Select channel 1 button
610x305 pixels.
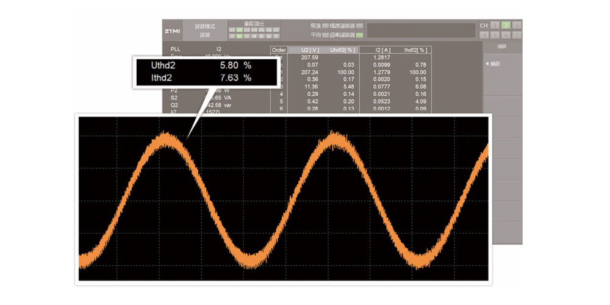pyautogui.click(x=495, y=26)
